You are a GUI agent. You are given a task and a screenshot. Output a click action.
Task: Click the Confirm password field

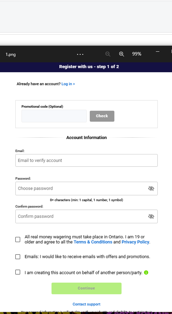[x=86, y=216]
